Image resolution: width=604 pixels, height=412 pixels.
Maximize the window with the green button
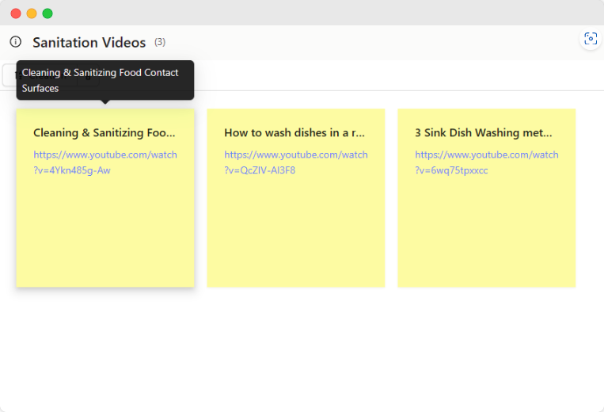click(47, 13)
